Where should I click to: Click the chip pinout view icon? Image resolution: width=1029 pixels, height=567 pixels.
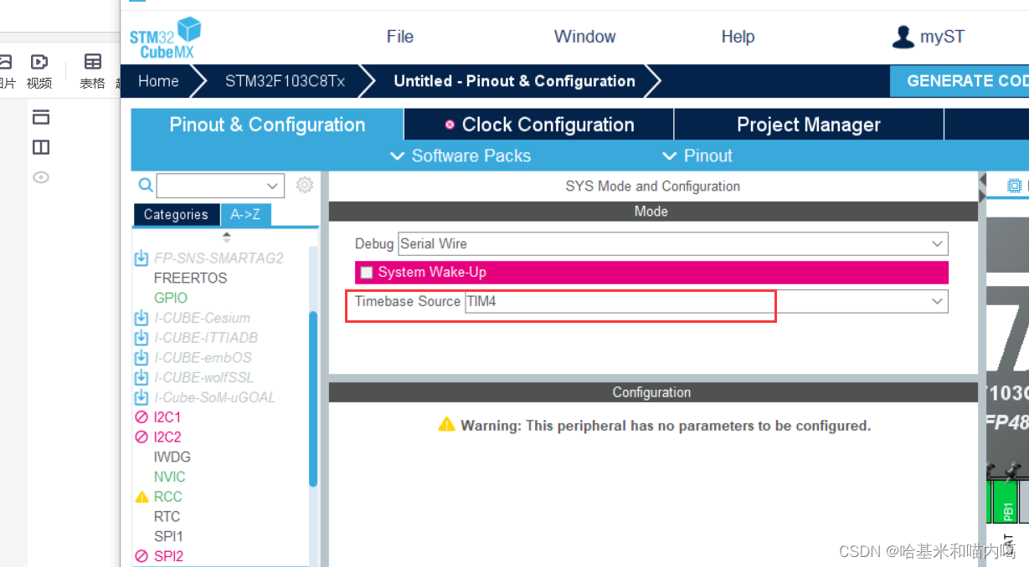[1015, 185]
